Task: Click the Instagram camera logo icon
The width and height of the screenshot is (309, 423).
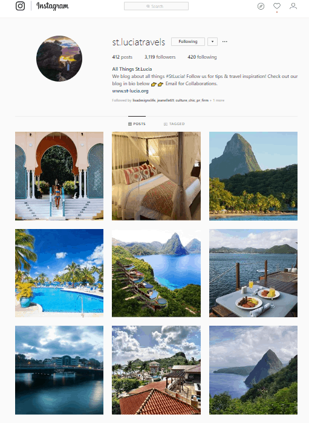Action: pos(20,6)
